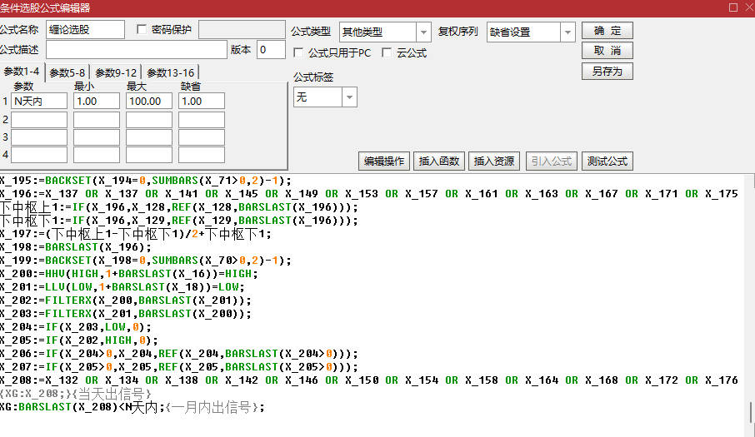Open the 编辑操作 menu button
755x437 pixels.
(x=384, y=161)
